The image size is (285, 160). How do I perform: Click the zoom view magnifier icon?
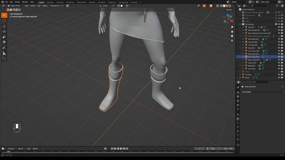click(232, 27)
